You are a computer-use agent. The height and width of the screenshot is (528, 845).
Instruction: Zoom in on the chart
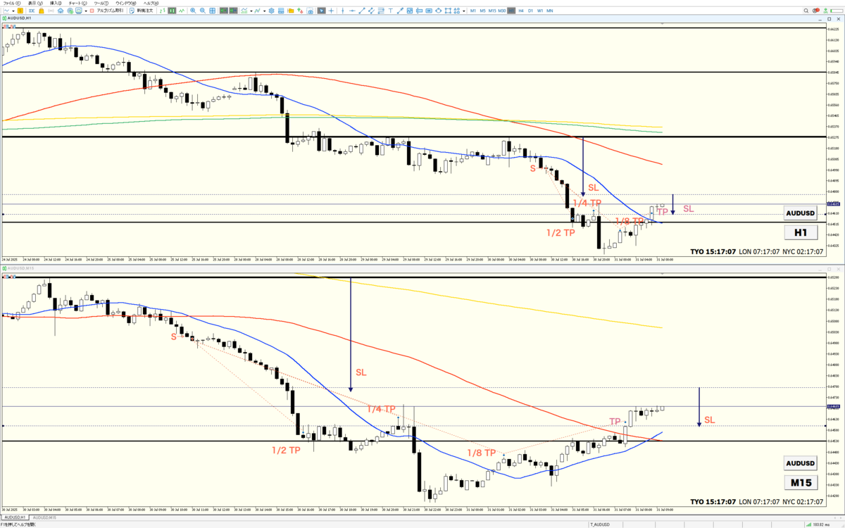pyautogui.click(x=193, y=11)
